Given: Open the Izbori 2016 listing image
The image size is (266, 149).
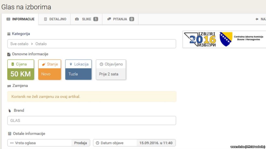Looking at the screenshot, I should pyautogui.click(x=224, y=39).
